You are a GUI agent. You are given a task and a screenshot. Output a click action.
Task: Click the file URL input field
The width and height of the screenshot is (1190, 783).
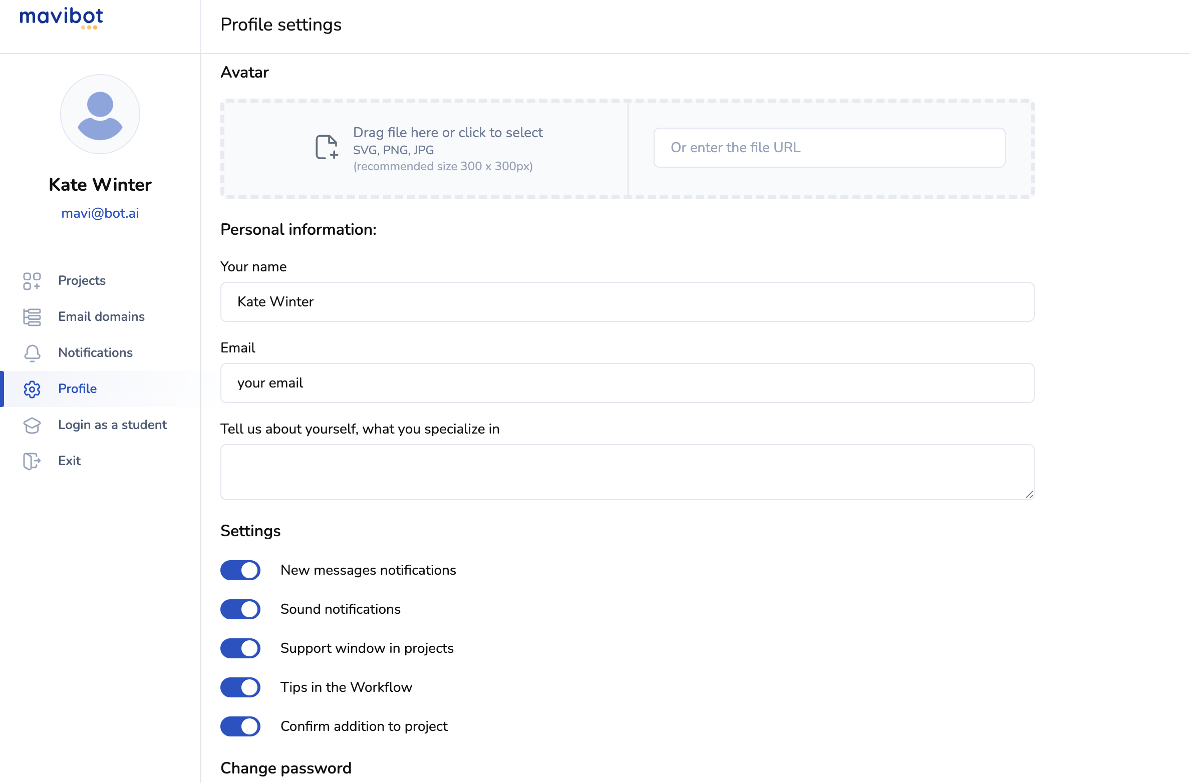(x=829, y=148)
